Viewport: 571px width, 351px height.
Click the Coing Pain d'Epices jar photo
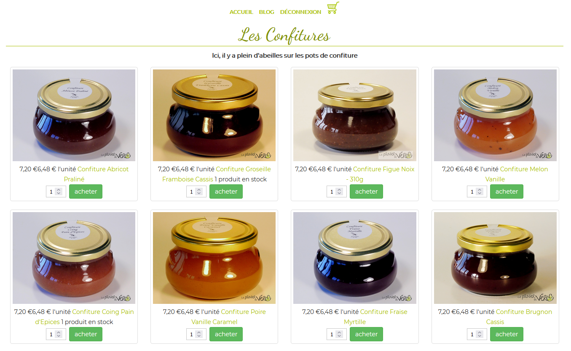click(74, 258)
